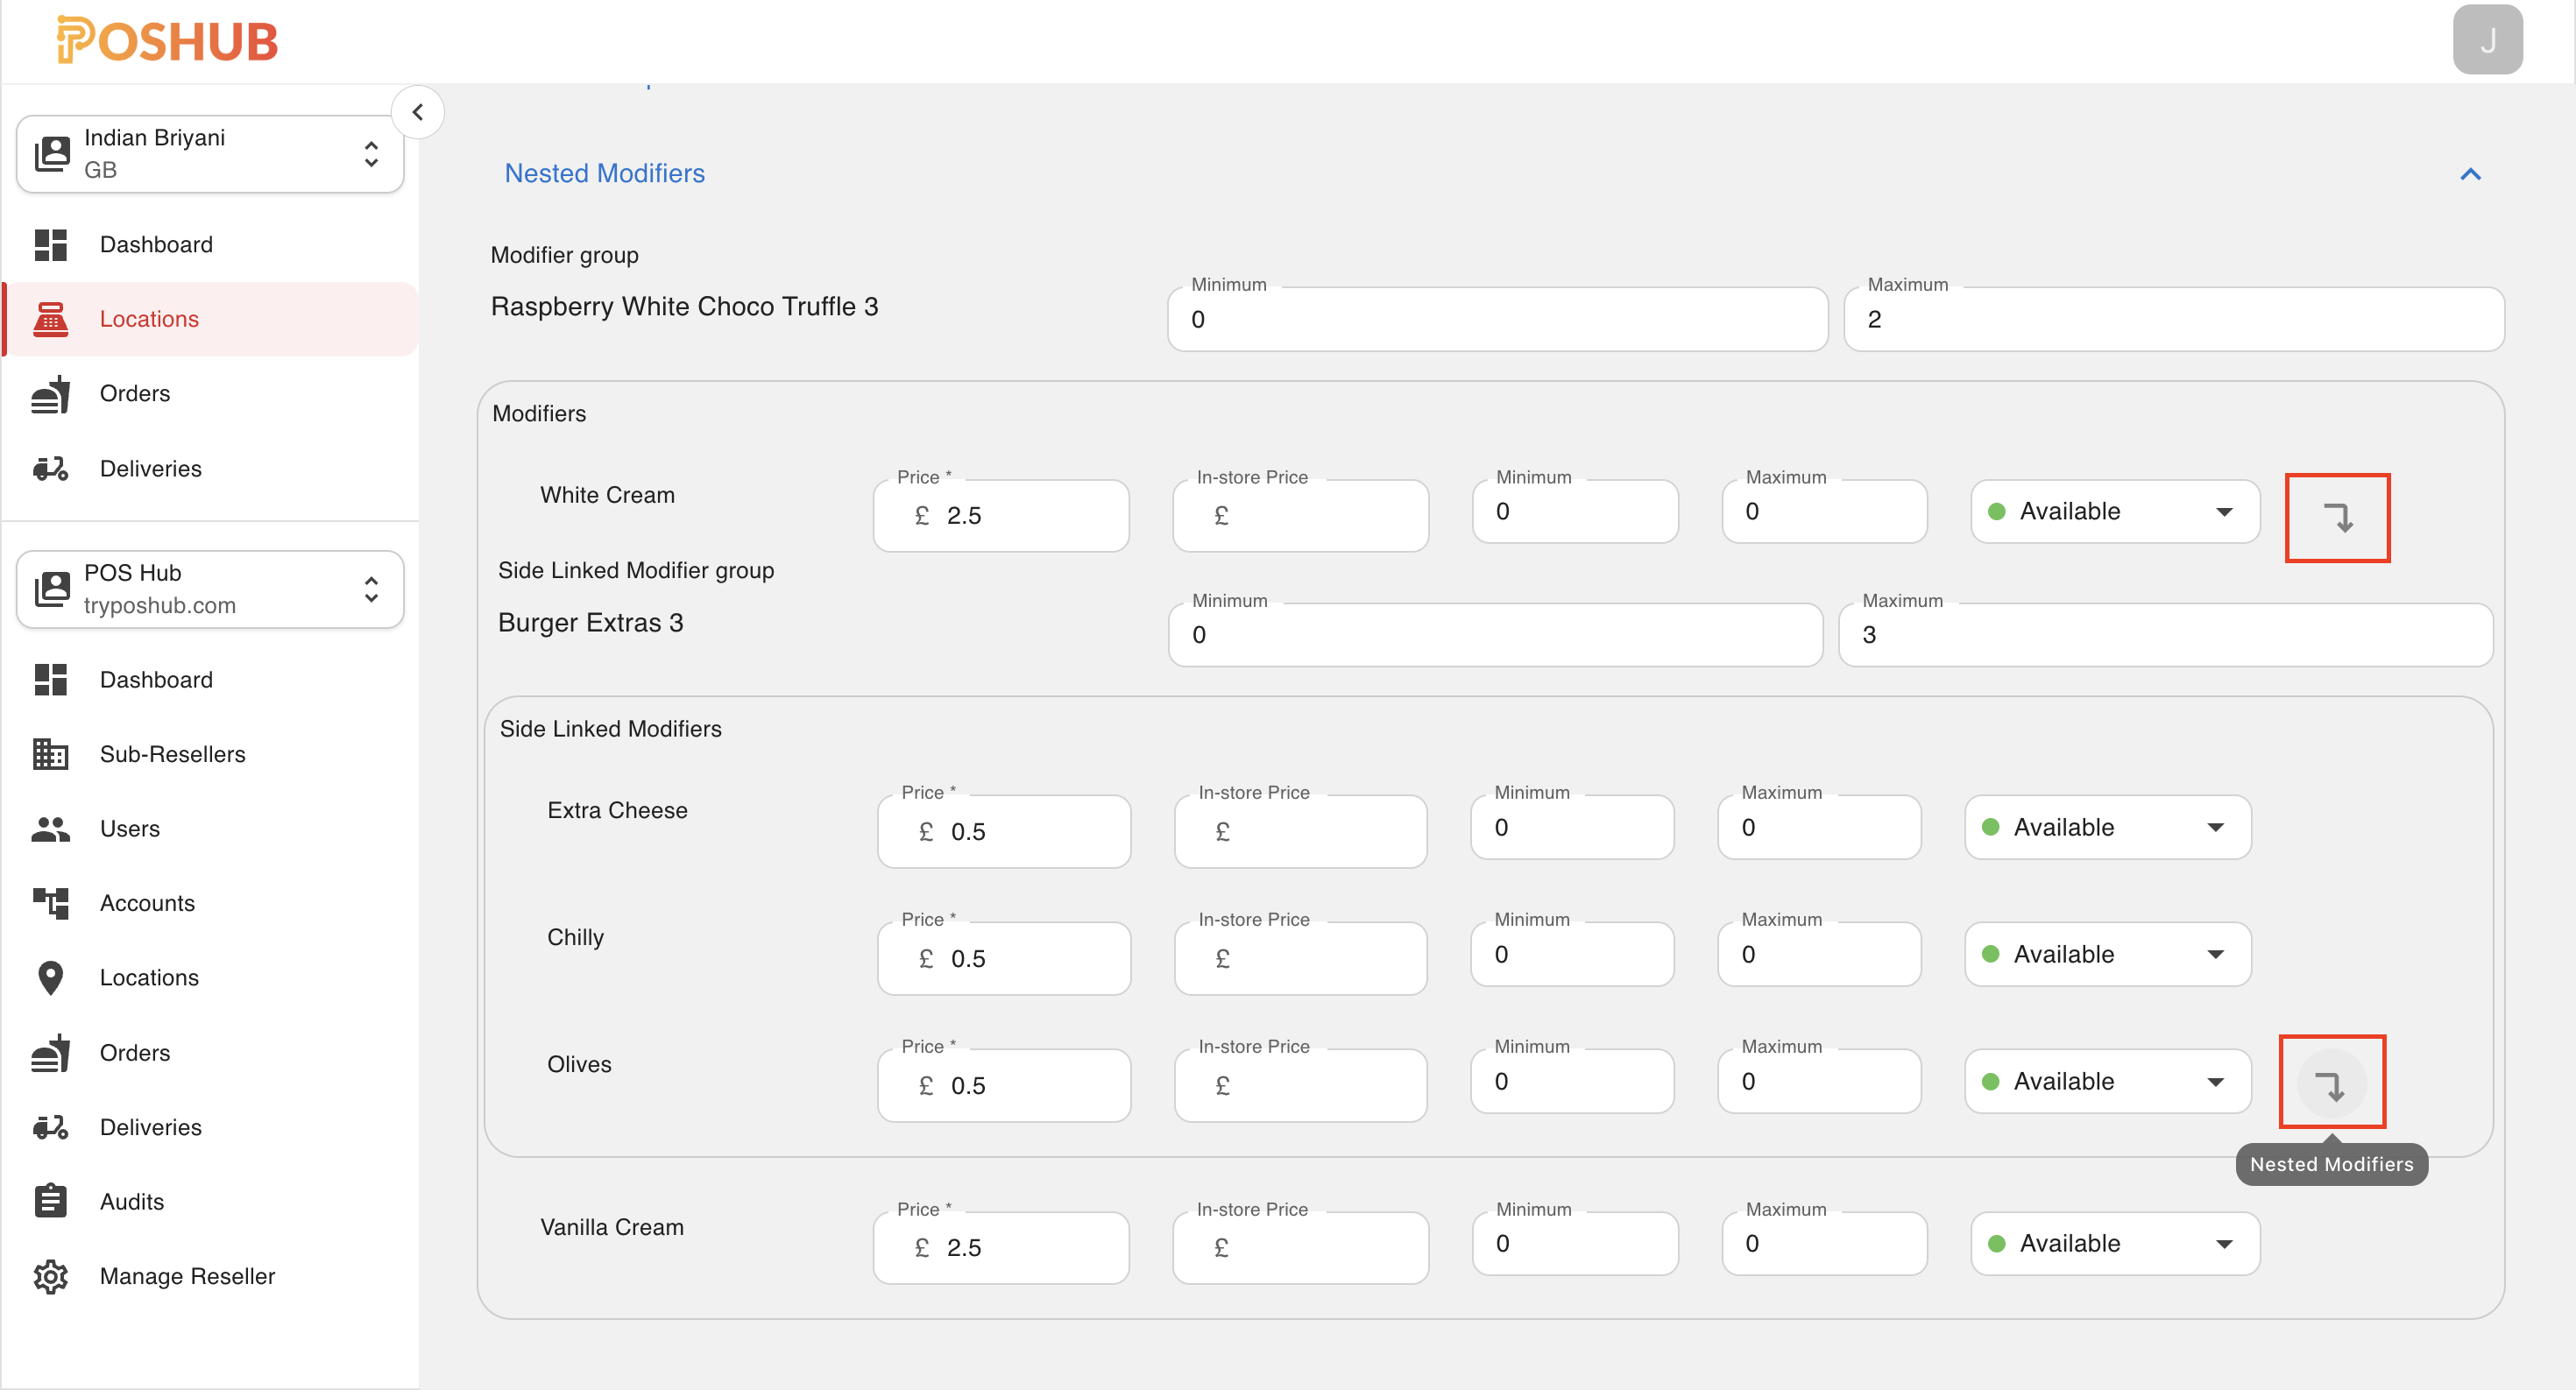Collapse the sidebar with the chevron button
Image resolution: width=2576 pixels, height=1390 pixels.
coord(418,112)
